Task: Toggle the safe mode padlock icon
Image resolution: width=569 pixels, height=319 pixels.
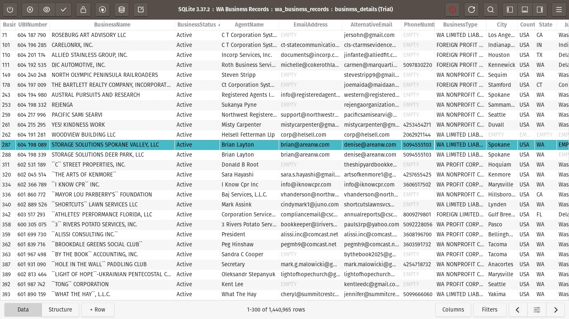Action: coord(83,10)
